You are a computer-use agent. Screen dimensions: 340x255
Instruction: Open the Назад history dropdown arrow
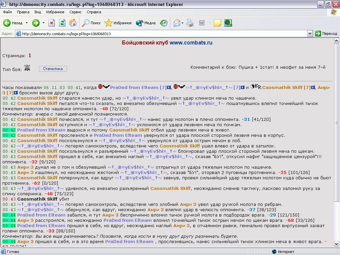click(27, 23)
